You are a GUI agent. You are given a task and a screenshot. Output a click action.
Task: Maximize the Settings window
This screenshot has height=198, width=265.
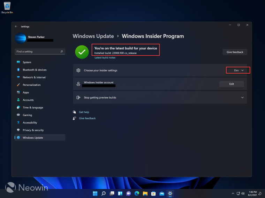[x=238, y=25]
